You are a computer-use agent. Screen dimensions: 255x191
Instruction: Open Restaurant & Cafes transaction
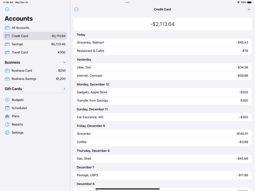click(x=163, y=51)
